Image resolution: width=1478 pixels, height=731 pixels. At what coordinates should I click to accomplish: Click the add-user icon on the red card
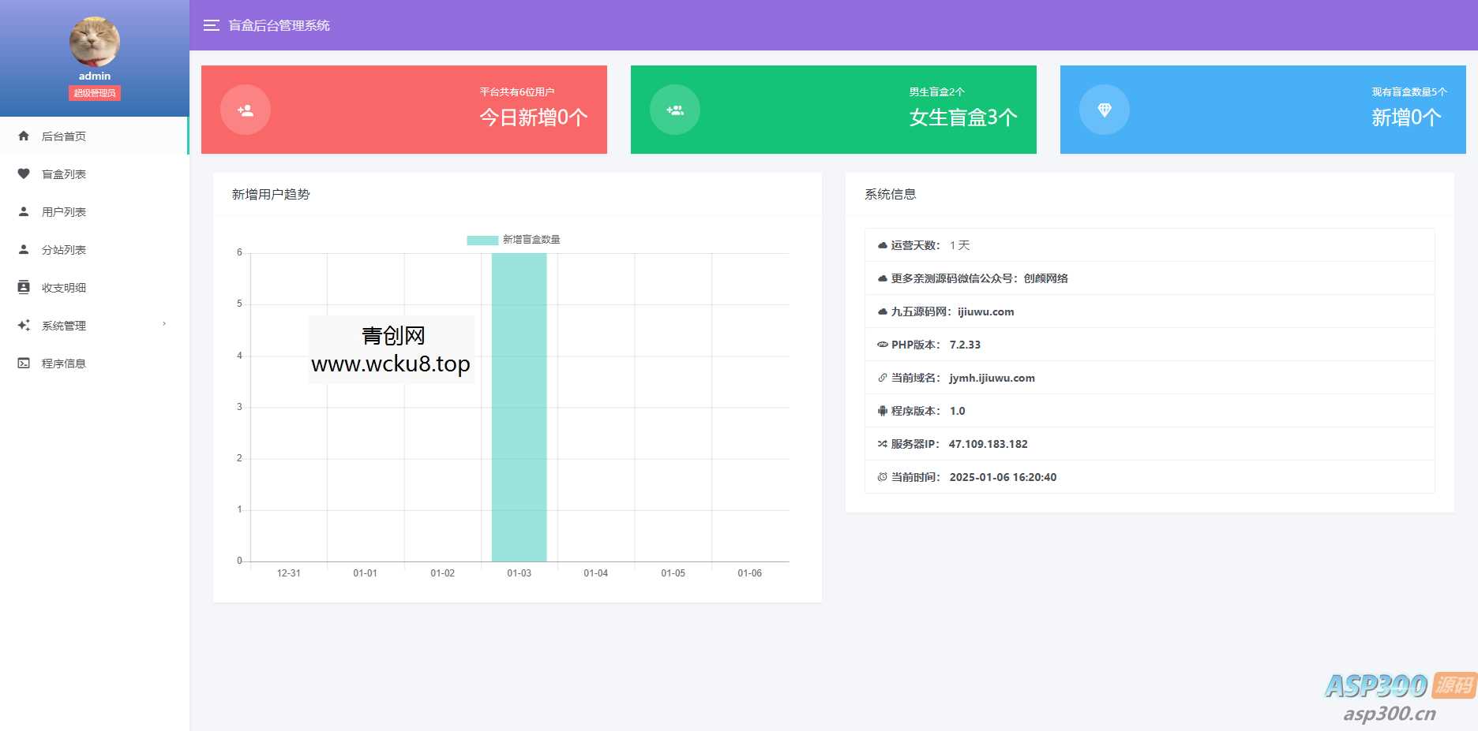[x=245, y=110]
